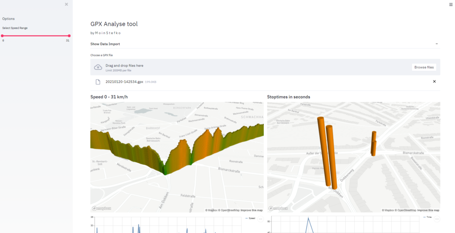Screen dimensions: 455x233
Task: Click the Speed legend entry on the chart
Action: [x=251, y=218]
